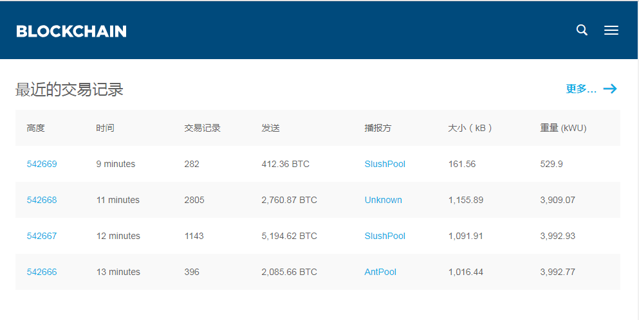The width and height of the screenshot is (639, 320).
Task: Click the BLOCKCHAIN logo
Action: [71, 31]
